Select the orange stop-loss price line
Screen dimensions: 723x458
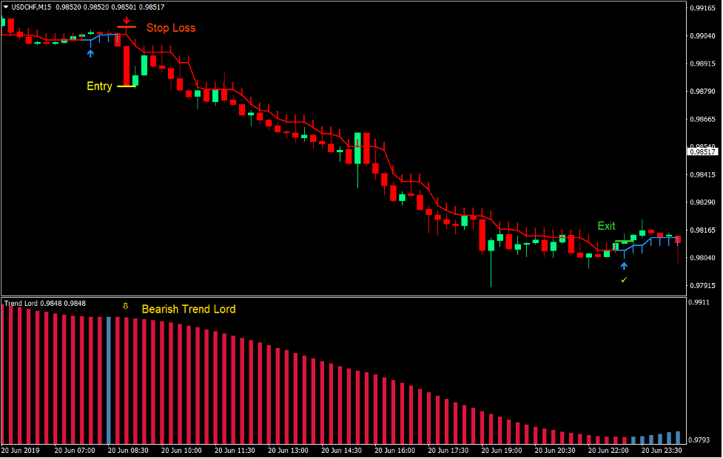[127, 27]
